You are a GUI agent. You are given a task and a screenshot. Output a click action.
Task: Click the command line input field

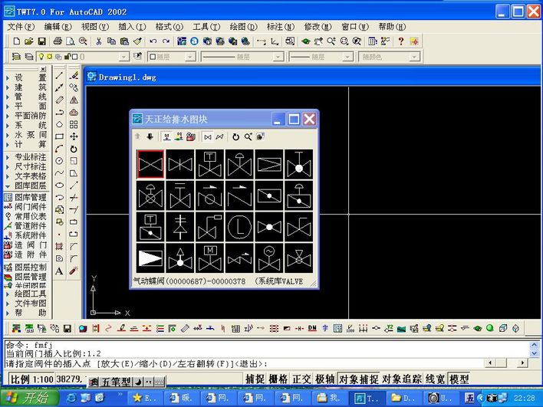click(244, 363)
